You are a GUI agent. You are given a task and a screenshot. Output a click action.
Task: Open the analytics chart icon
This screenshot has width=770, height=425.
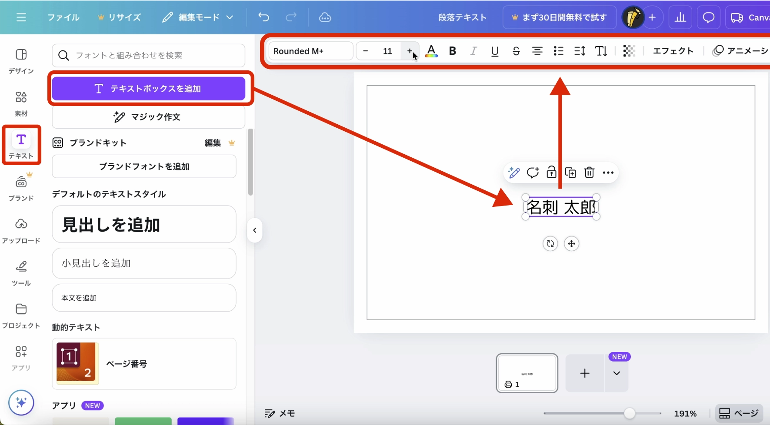[x=680, y=17]
